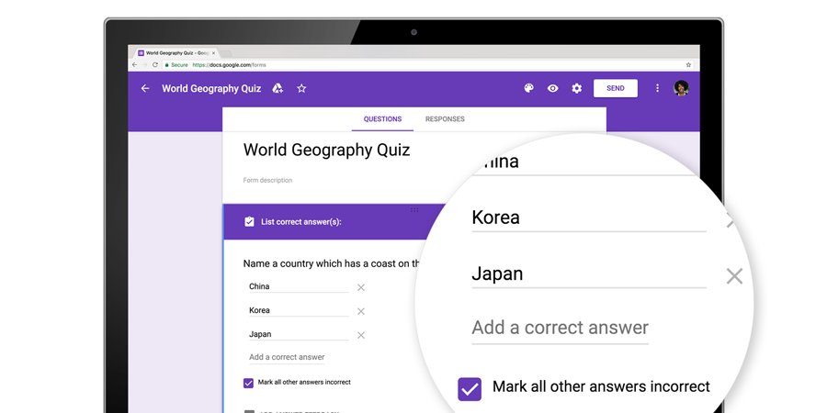
Task: Click the Form description field
Action: click(267, 180)
